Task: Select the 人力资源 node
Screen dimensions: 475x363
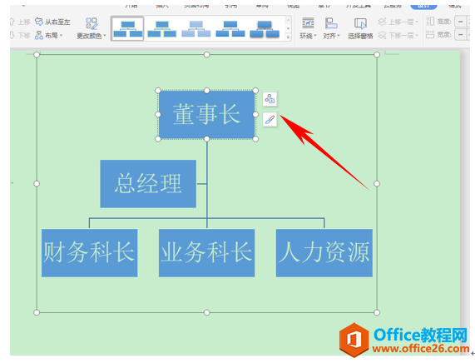Action: [324, 253]
